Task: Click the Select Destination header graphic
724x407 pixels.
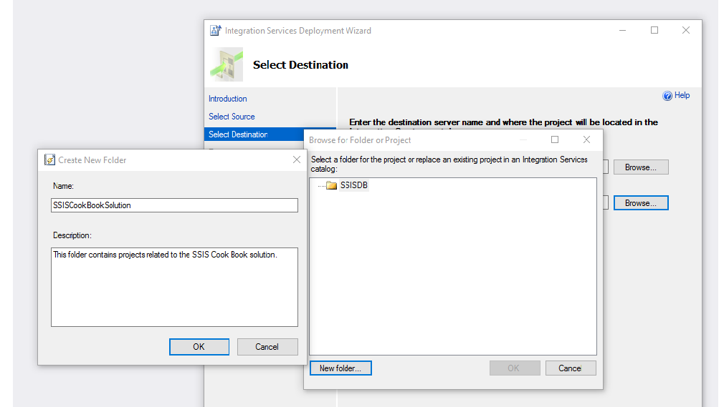Action: (x=227, y=64)
